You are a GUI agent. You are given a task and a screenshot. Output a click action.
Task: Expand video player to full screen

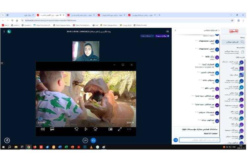click(x=120, y=129)
